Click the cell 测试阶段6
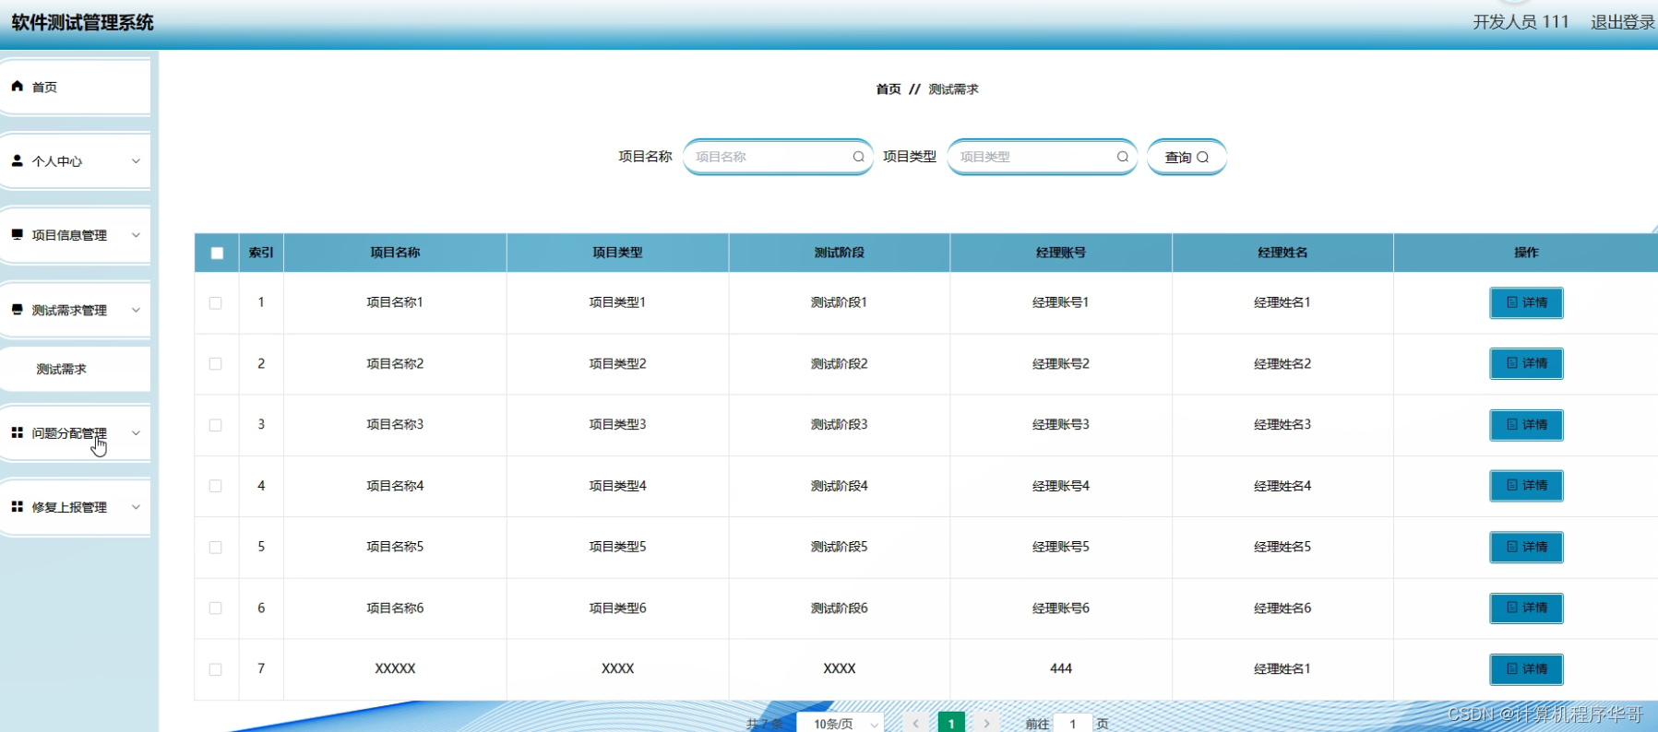 (839, 608)
